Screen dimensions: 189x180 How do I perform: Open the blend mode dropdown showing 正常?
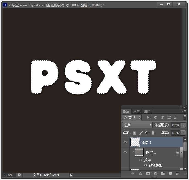coord(137,125)
